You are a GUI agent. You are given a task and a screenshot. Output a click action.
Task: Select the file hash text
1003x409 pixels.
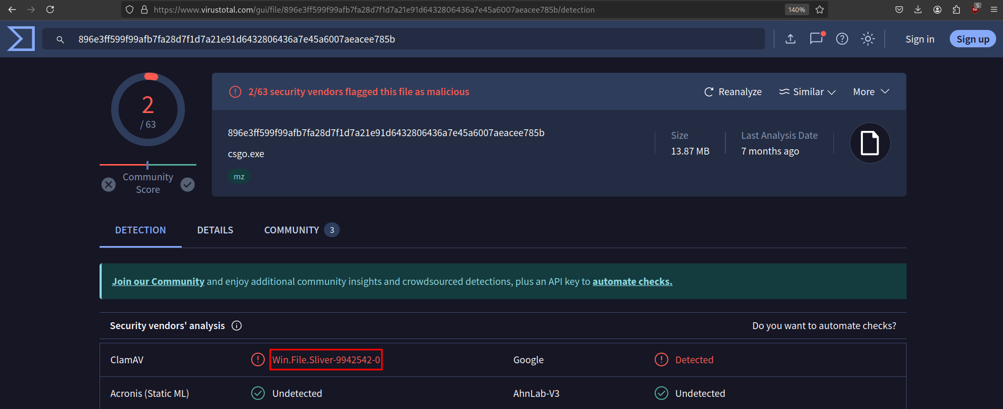tap(386, 132)
